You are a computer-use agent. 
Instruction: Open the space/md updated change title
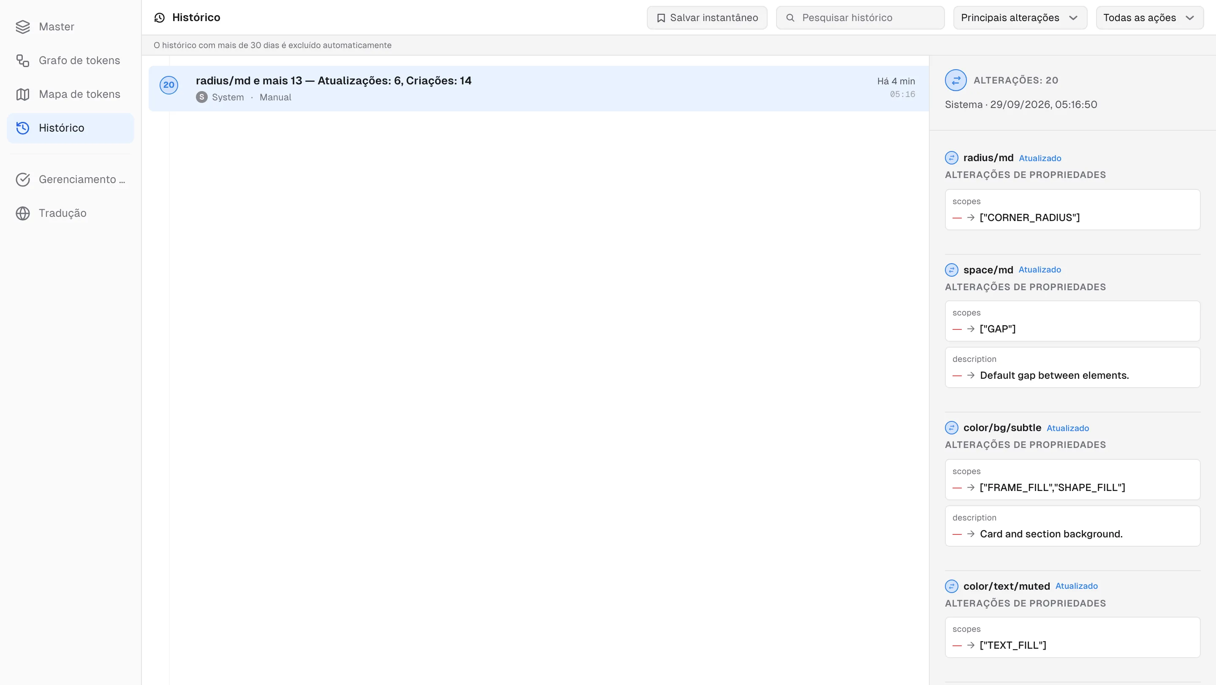[x=988, y=270]
